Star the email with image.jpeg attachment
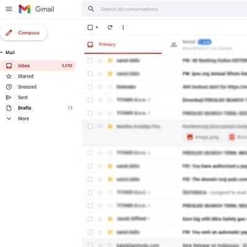The height and width of the screenshot is (247, 247). coord(100,127)
